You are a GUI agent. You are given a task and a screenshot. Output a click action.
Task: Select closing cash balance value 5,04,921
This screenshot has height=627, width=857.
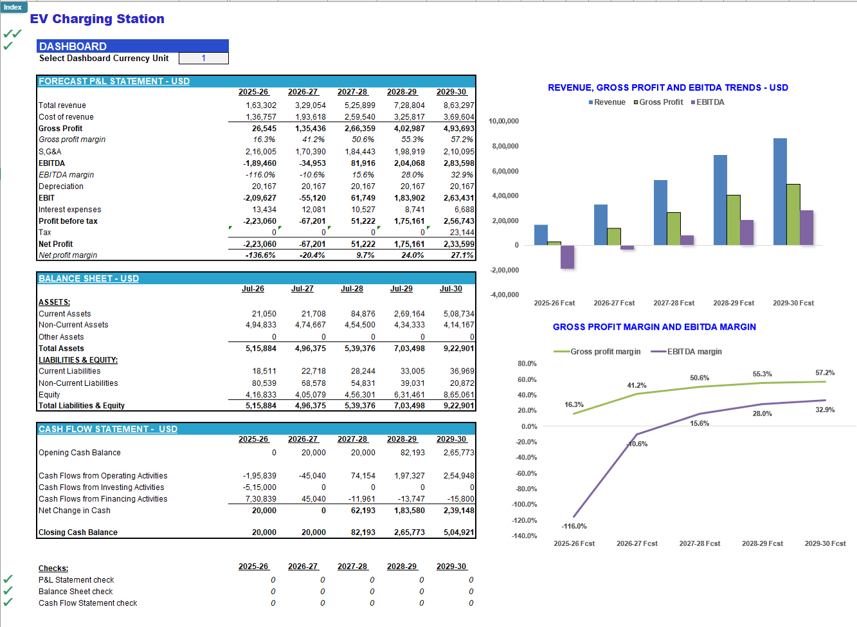[458, 532]
